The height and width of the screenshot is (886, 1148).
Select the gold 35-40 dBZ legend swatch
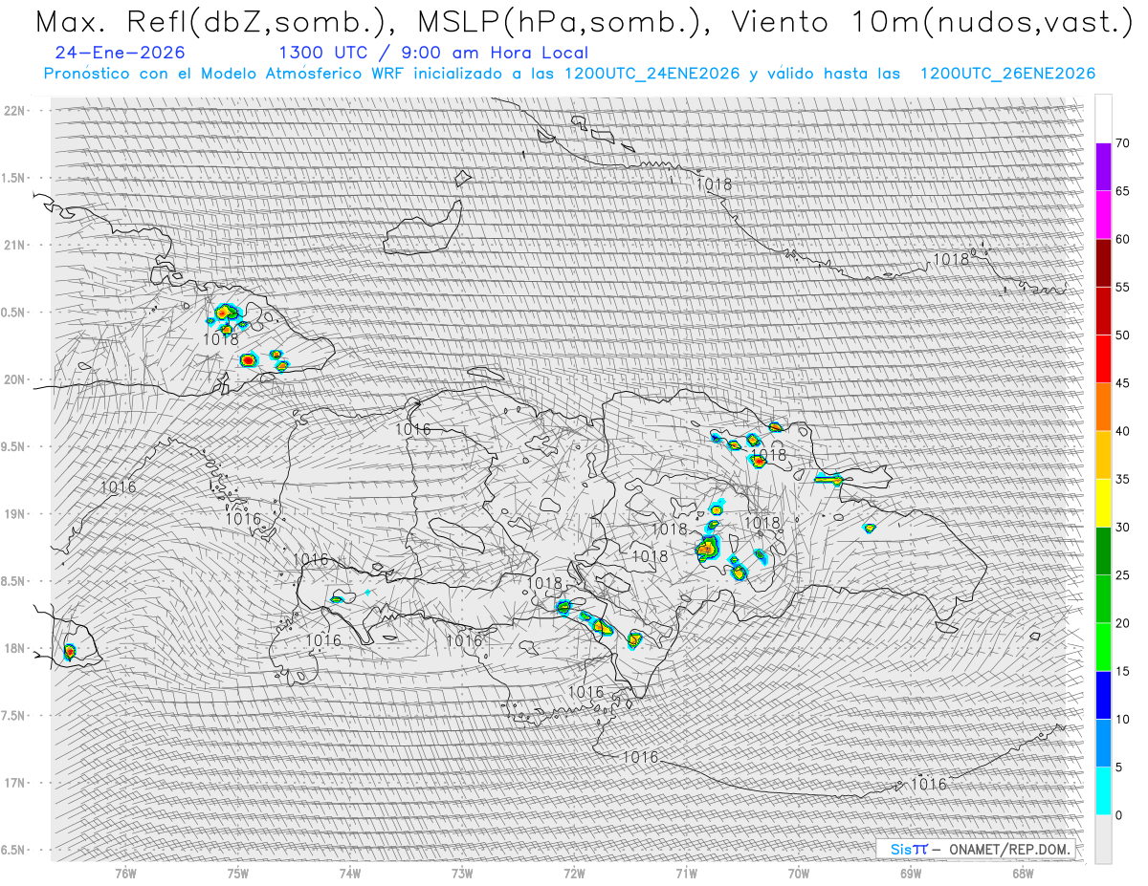coord(1103,455)
